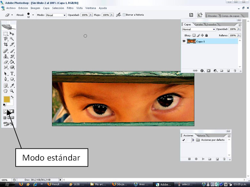Click the foreground color swatch

click(7, 99)
